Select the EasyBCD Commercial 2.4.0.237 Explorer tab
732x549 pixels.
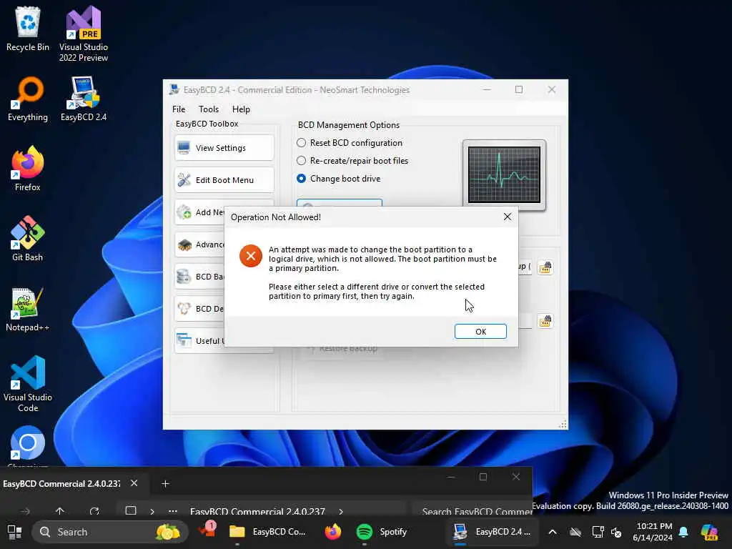(x=61, y=484)
